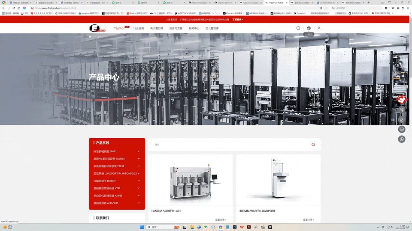
Task: Click the floating download icon
Action: (402, 139)
